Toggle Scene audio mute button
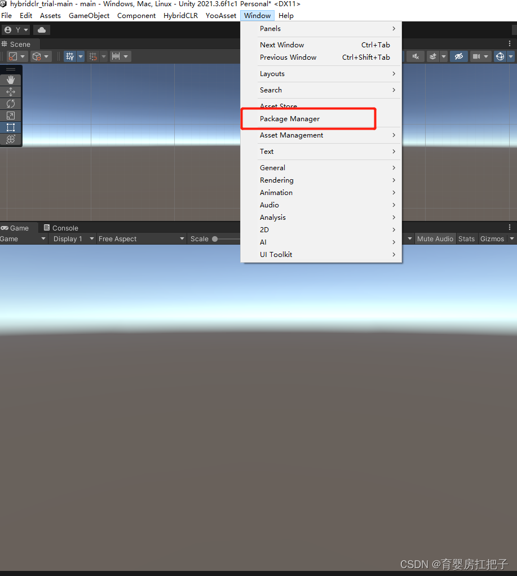 pyautogui.click(x=416, y=56)
